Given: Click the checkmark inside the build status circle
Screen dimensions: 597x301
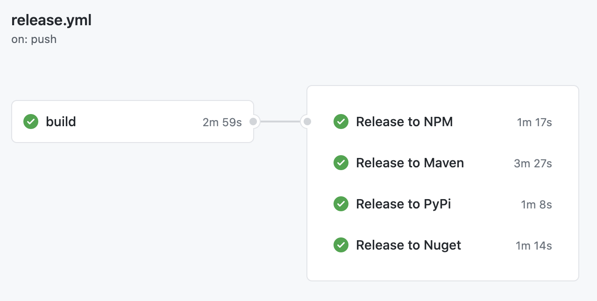Looking at the screenshot, I should click(x=30, y=122).
